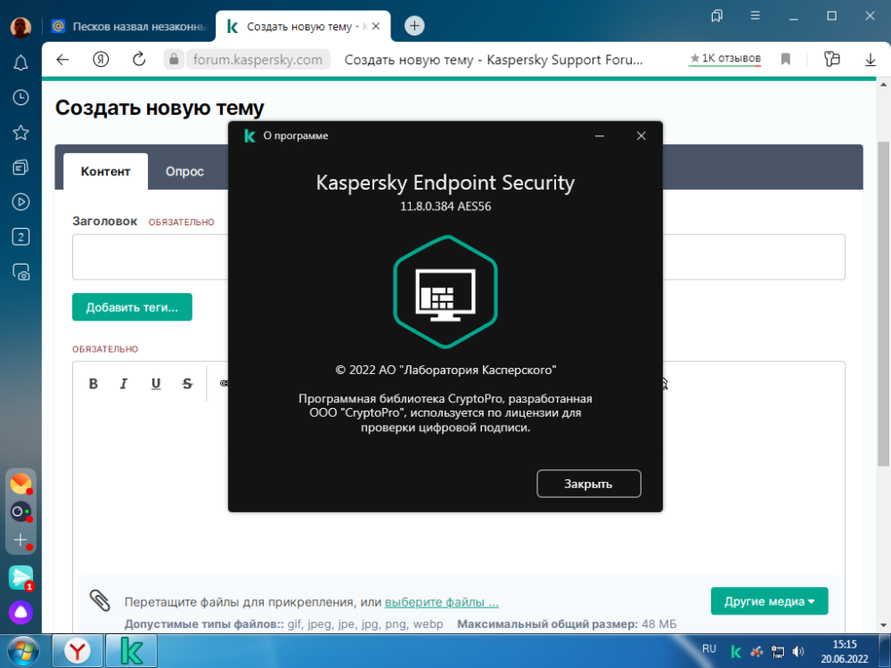The height and width of the screenshot is (668, 891).
Task: Click into the Заголовок title field
Action: (459, 257)
